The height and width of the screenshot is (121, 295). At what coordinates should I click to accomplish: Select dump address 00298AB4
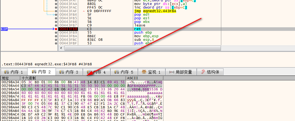click(10, 111)
